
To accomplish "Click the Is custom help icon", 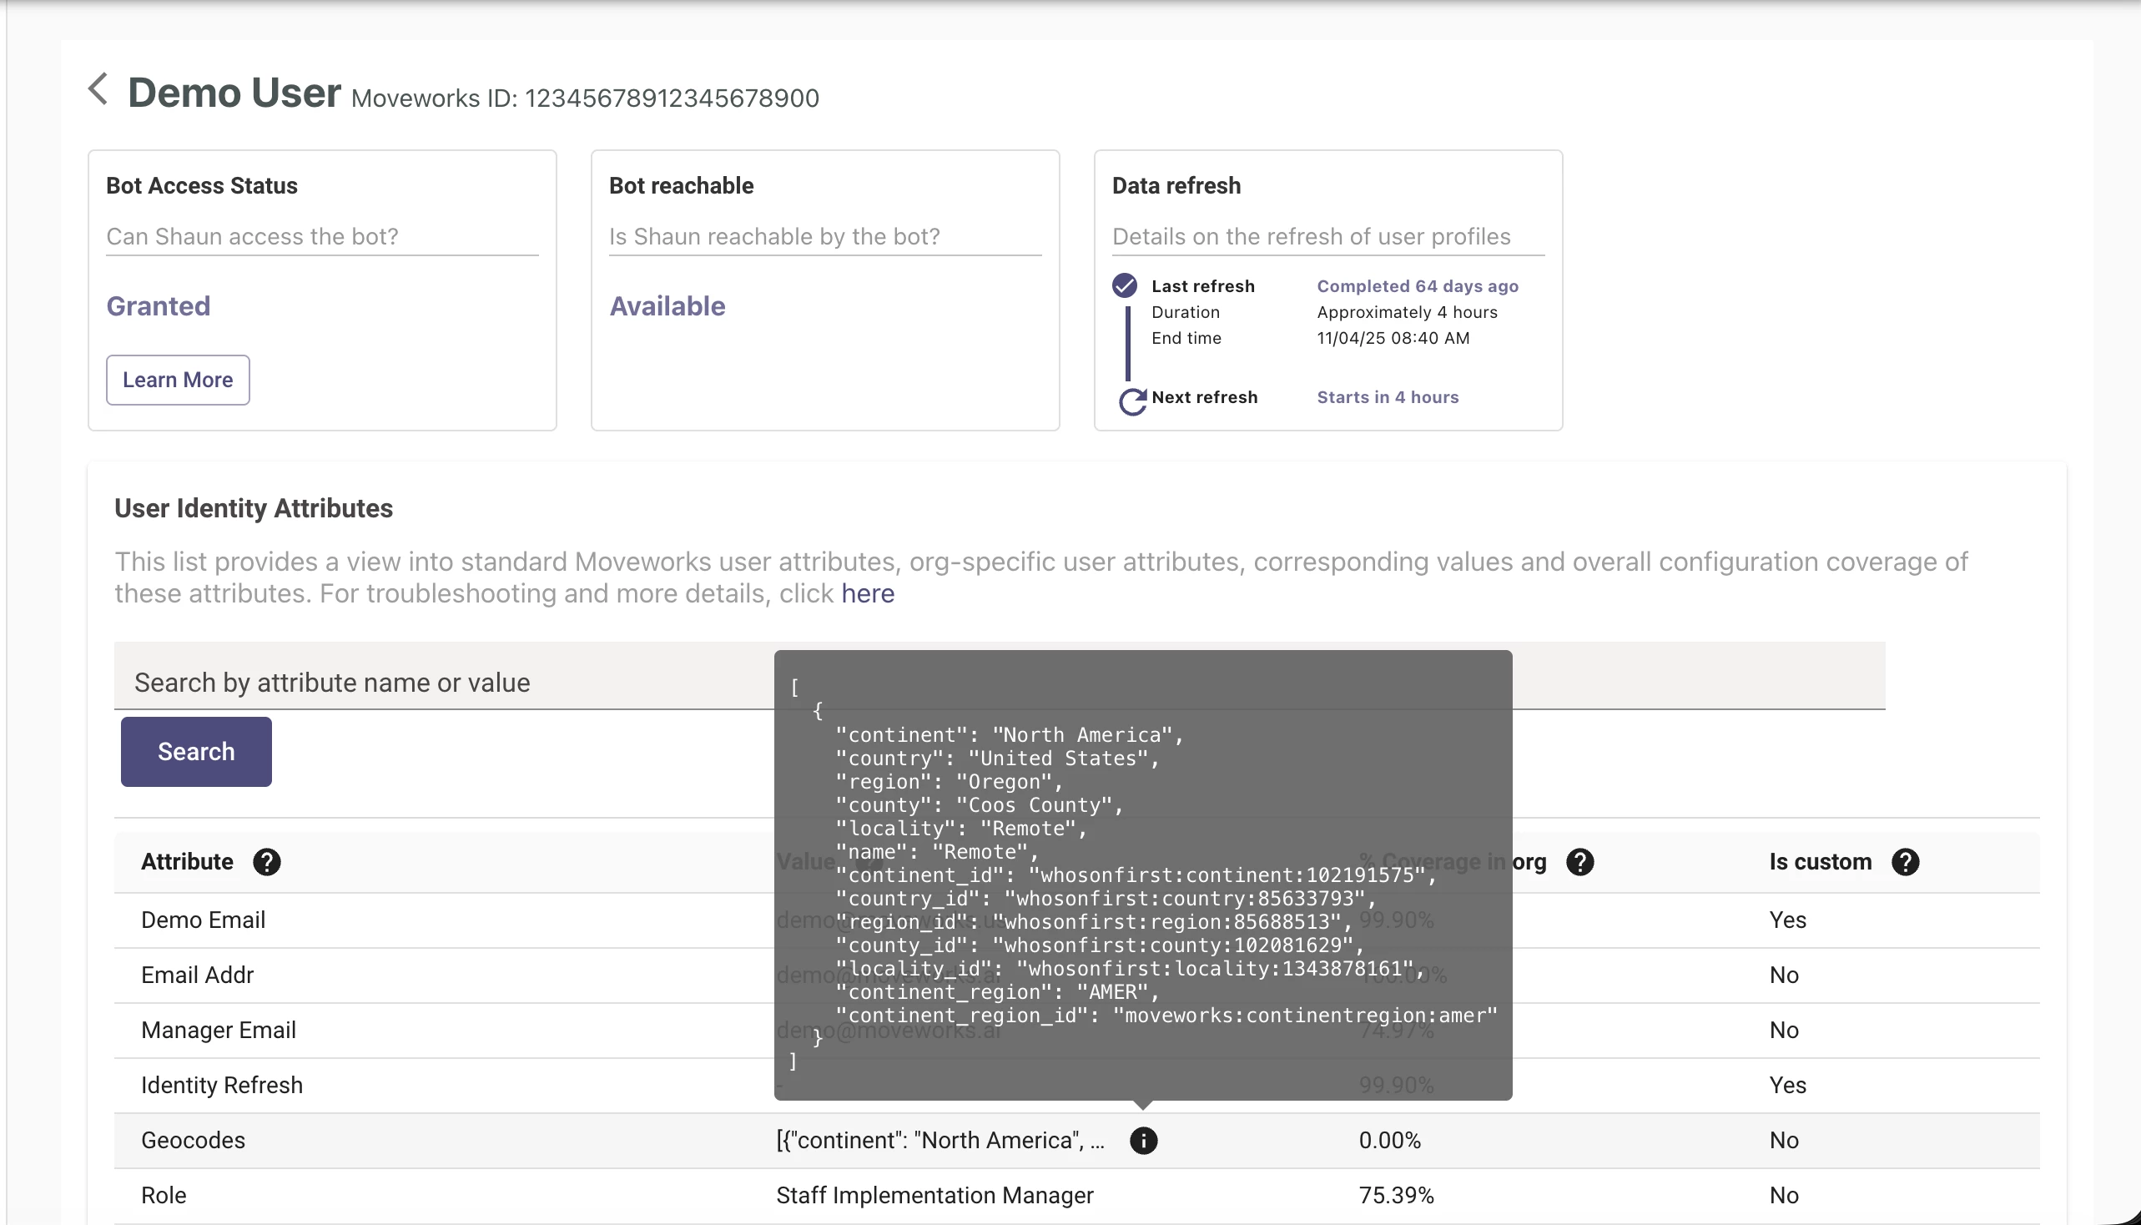I will coord(1905,861).
